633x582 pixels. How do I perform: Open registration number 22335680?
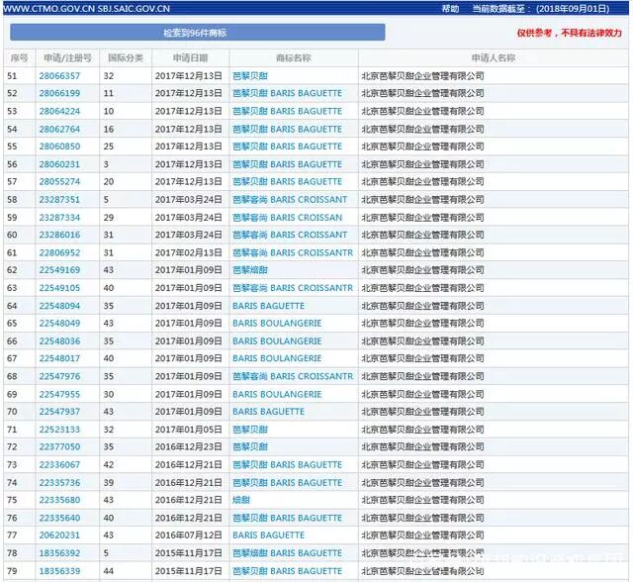tap(59, 500)
